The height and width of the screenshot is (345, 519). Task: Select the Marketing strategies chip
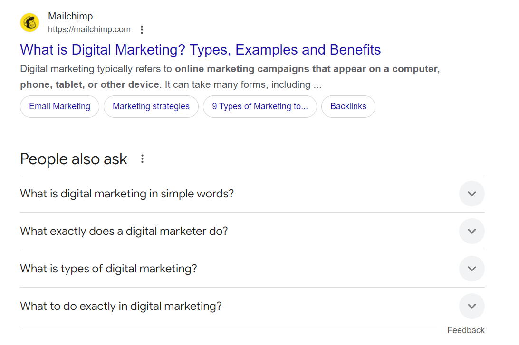(x=151, y=106)
